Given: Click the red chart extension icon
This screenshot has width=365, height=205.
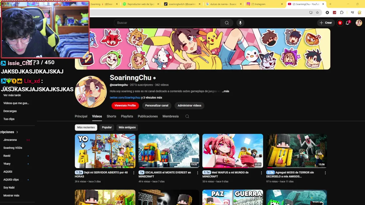Looking at the screenshot, I should click(334, 13).
